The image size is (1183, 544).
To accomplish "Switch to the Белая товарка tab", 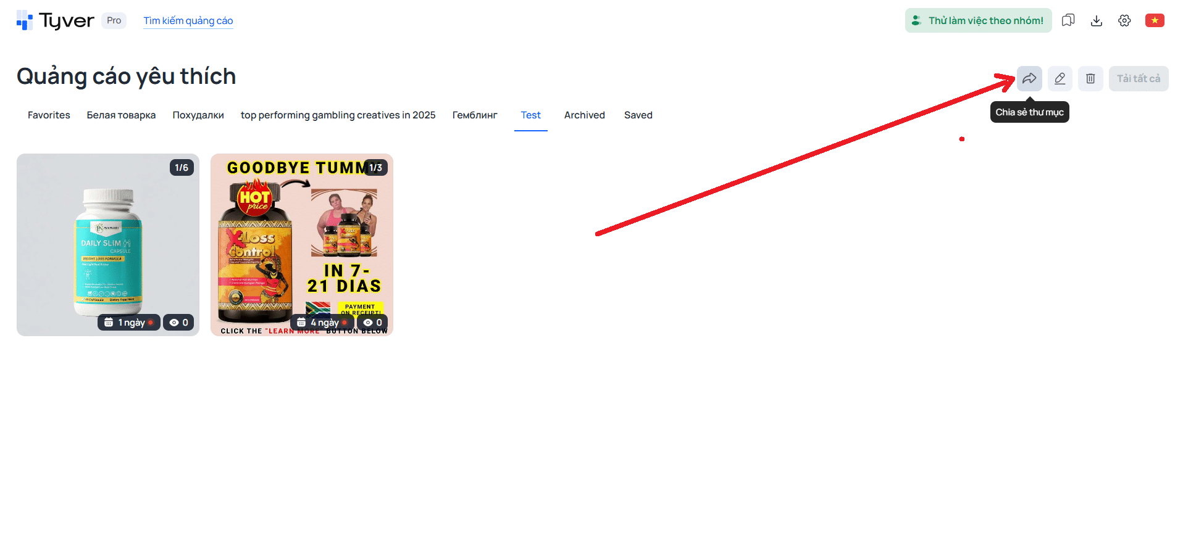I will coord(121,115).
